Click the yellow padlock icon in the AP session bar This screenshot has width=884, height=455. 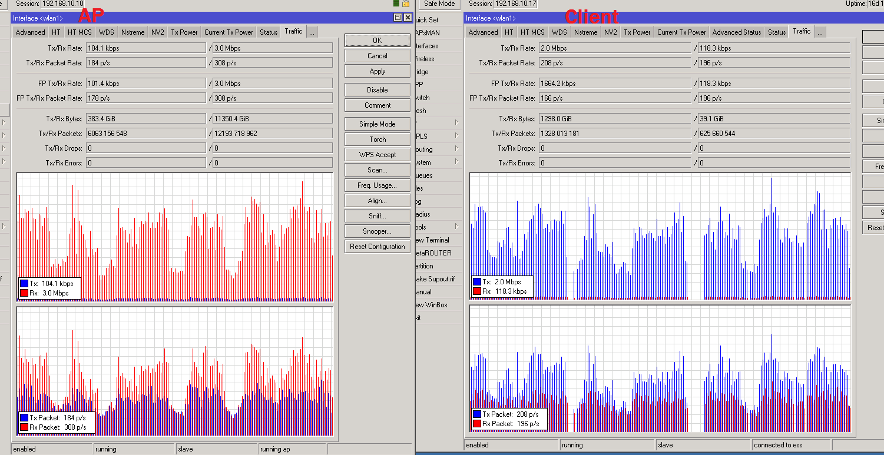point(405,4)
